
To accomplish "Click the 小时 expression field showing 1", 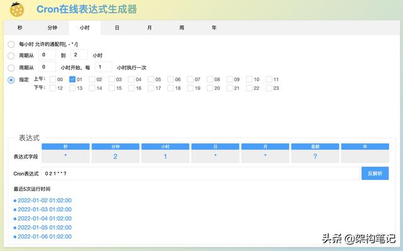I will (x=165, y=156).
